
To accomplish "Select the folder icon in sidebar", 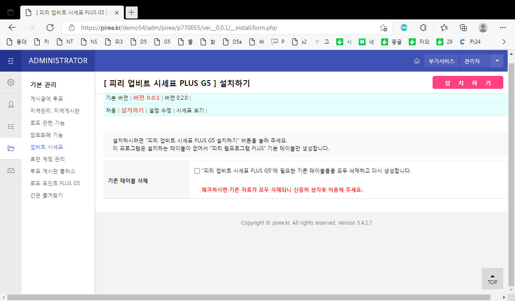I will point(11,149).
